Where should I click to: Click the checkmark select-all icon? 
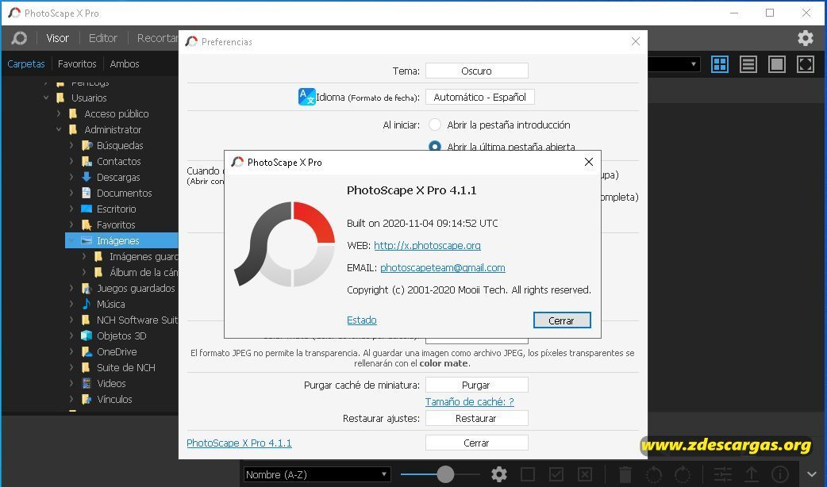[556, 474]
